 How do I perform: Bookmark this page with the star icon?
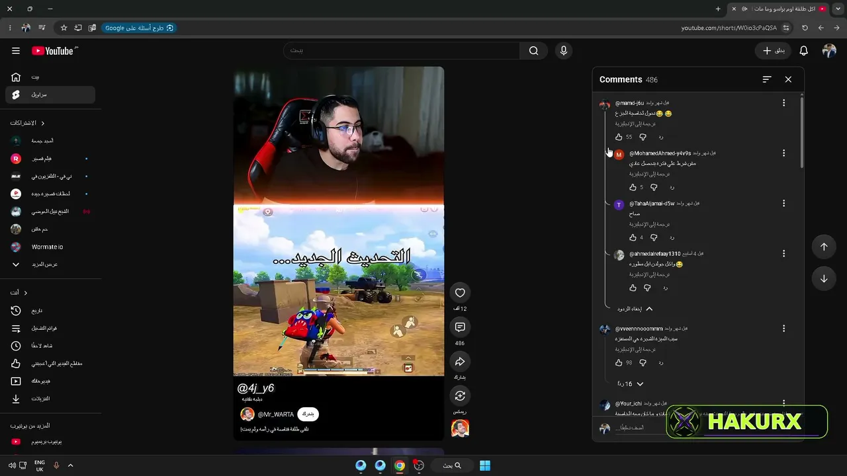(64, 28)
